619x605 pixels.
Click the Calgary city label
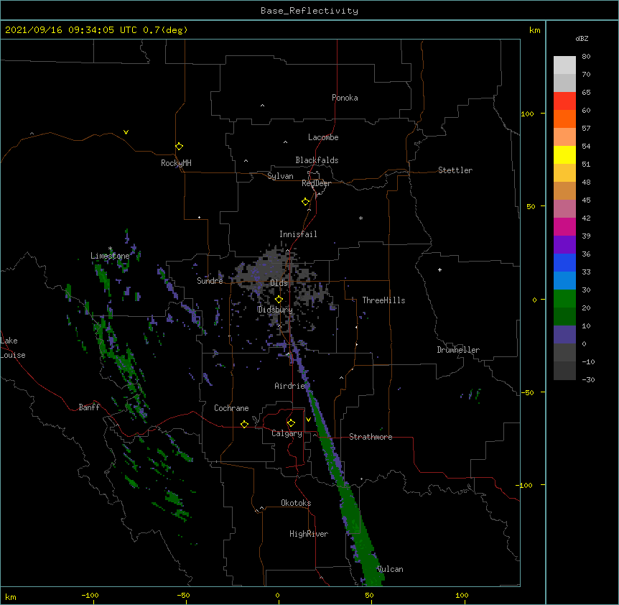coord(287,433)
